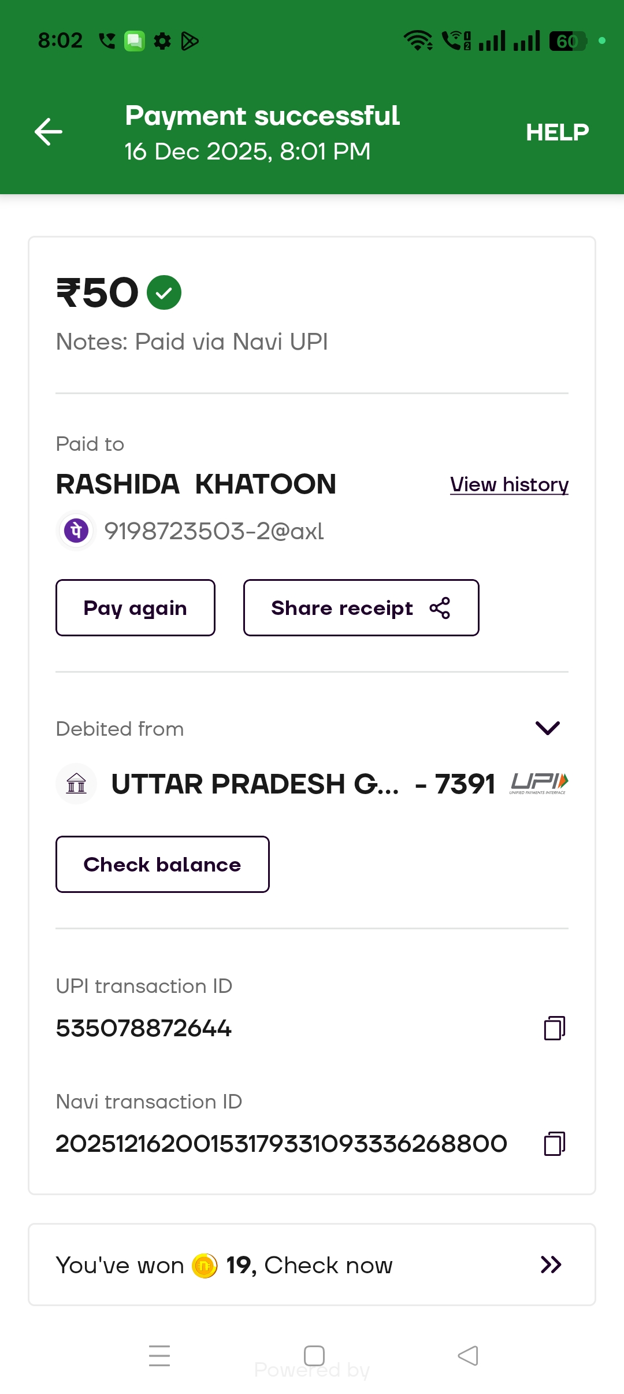
Task: Tap the Share receipt button
Action: tap(361, 608)
